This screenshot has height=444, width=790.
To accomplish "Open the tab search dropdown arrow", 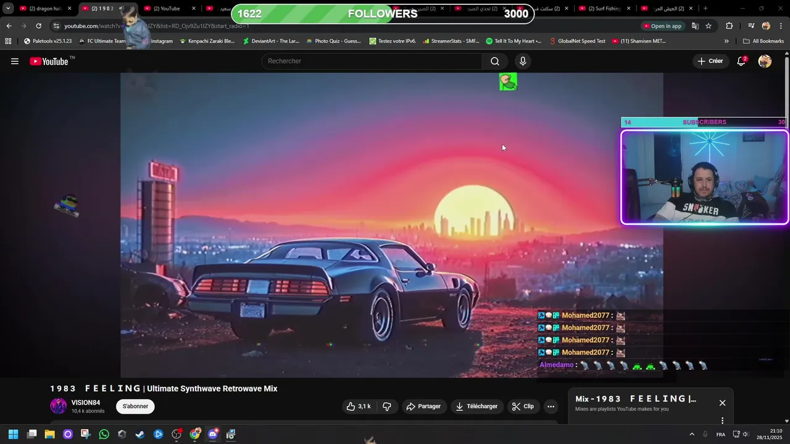I will [x=8, y=9].
